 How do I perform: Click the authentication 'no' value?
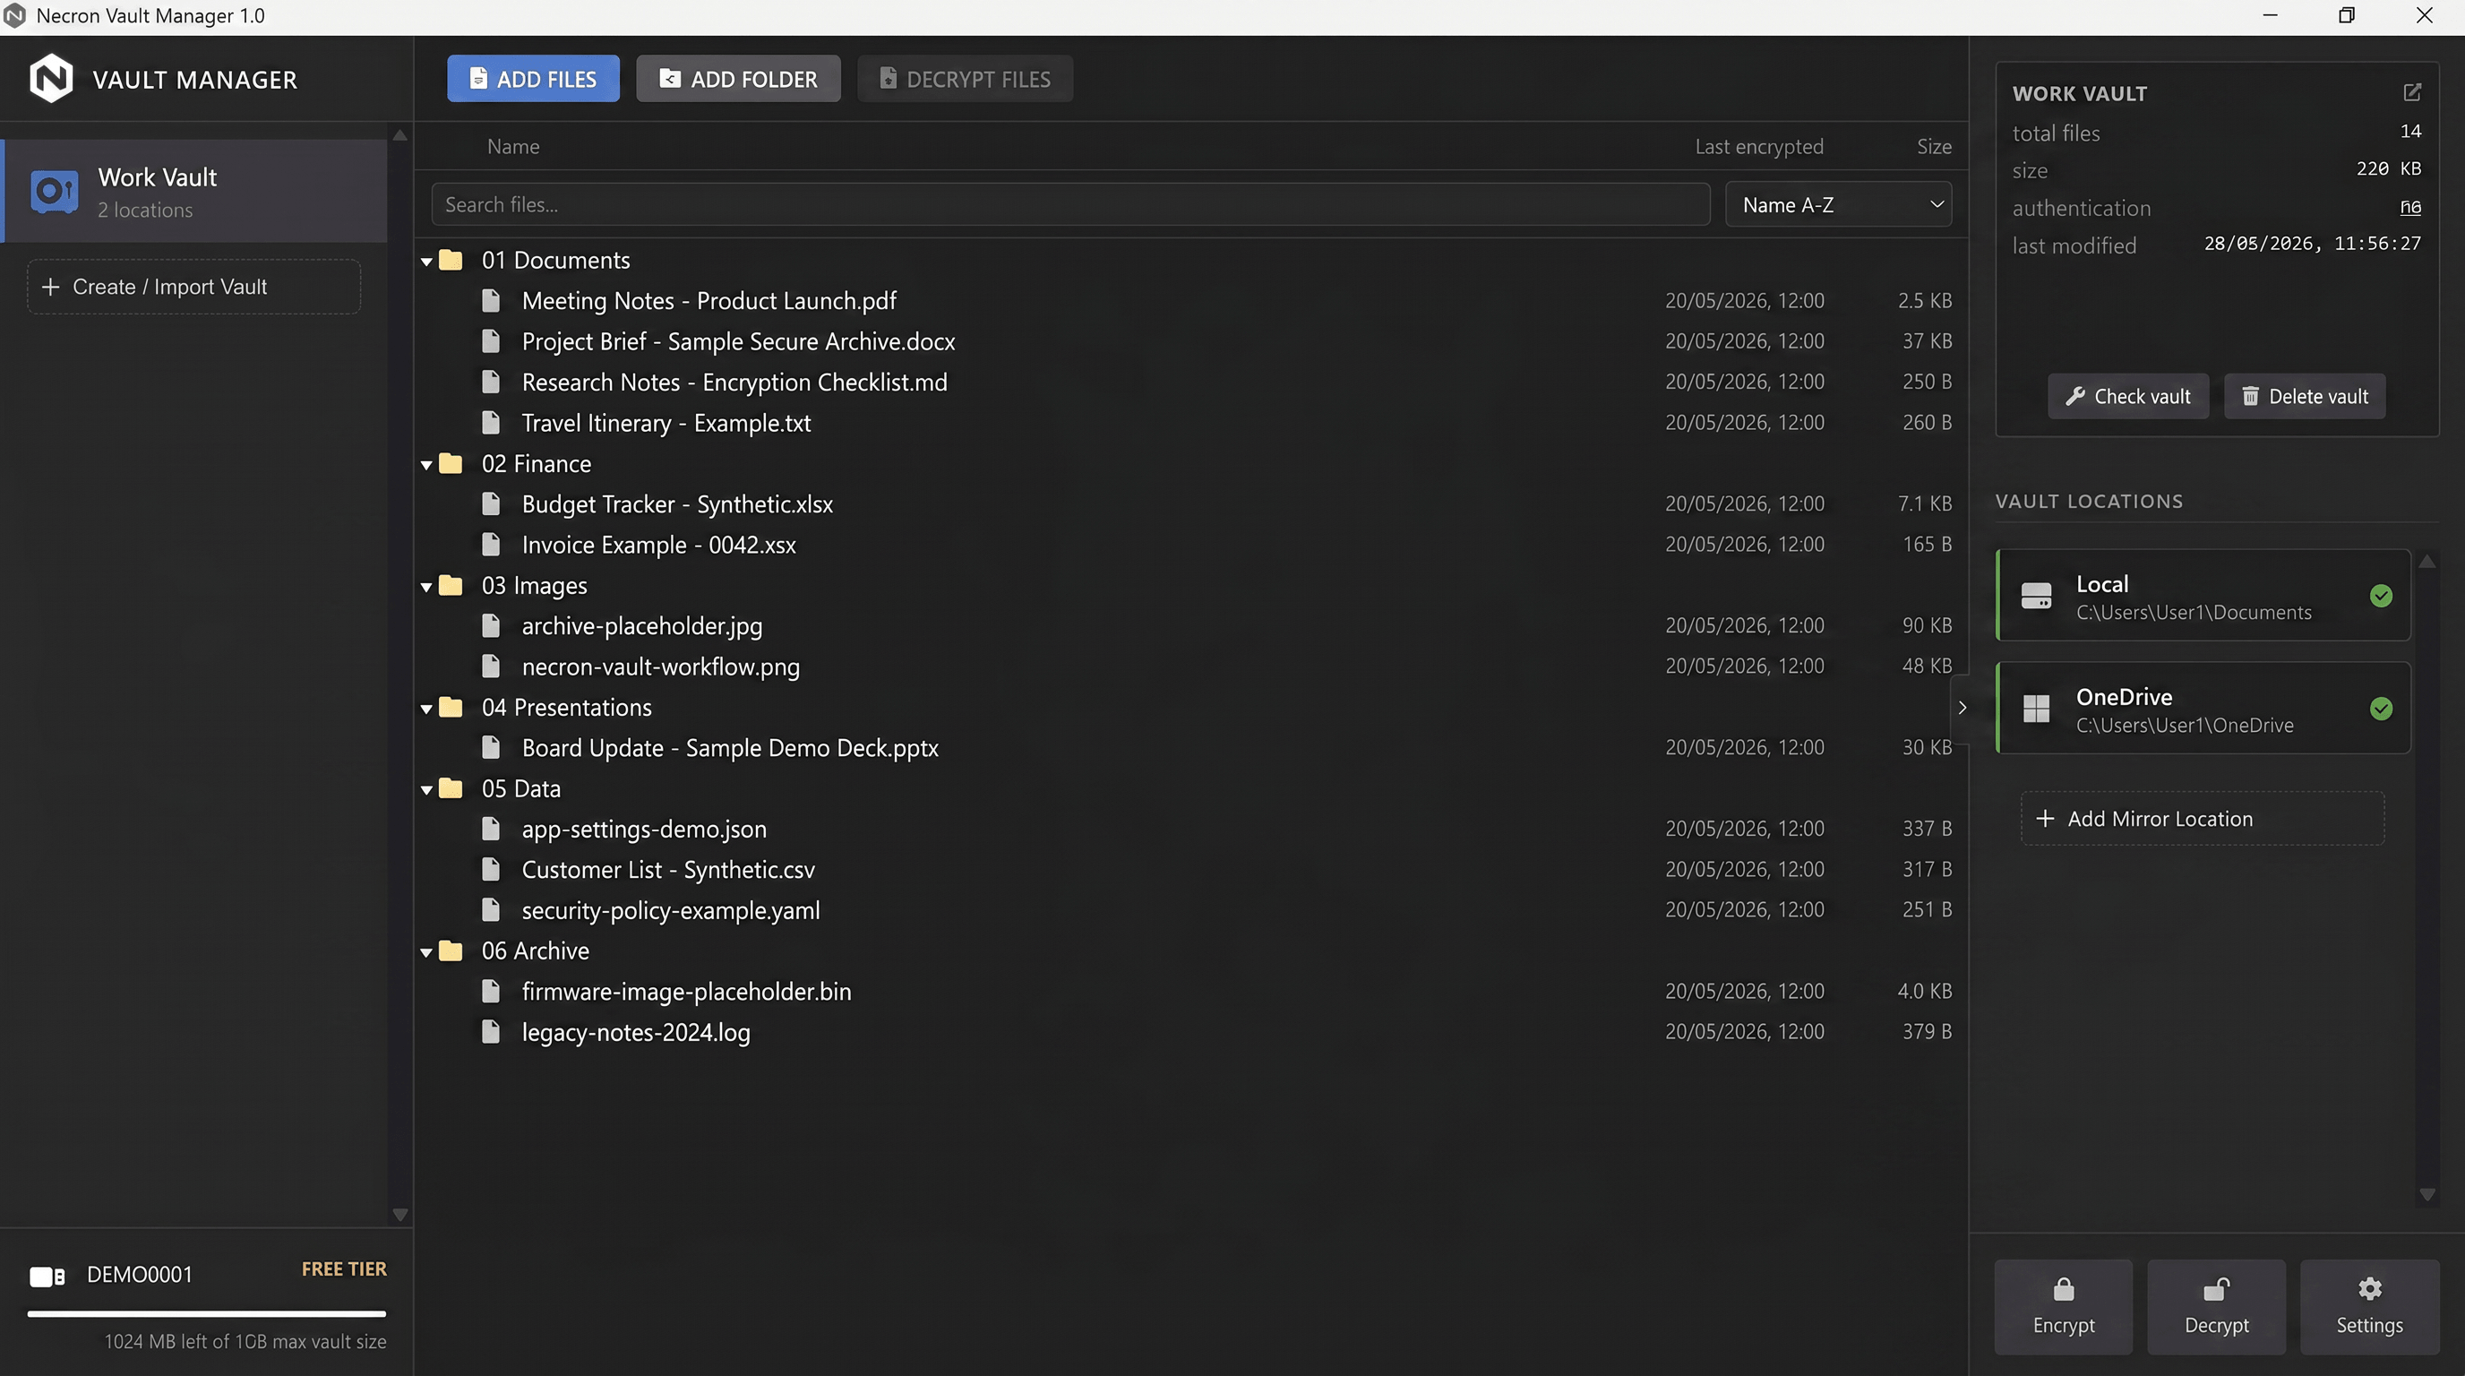[2409, 207]
